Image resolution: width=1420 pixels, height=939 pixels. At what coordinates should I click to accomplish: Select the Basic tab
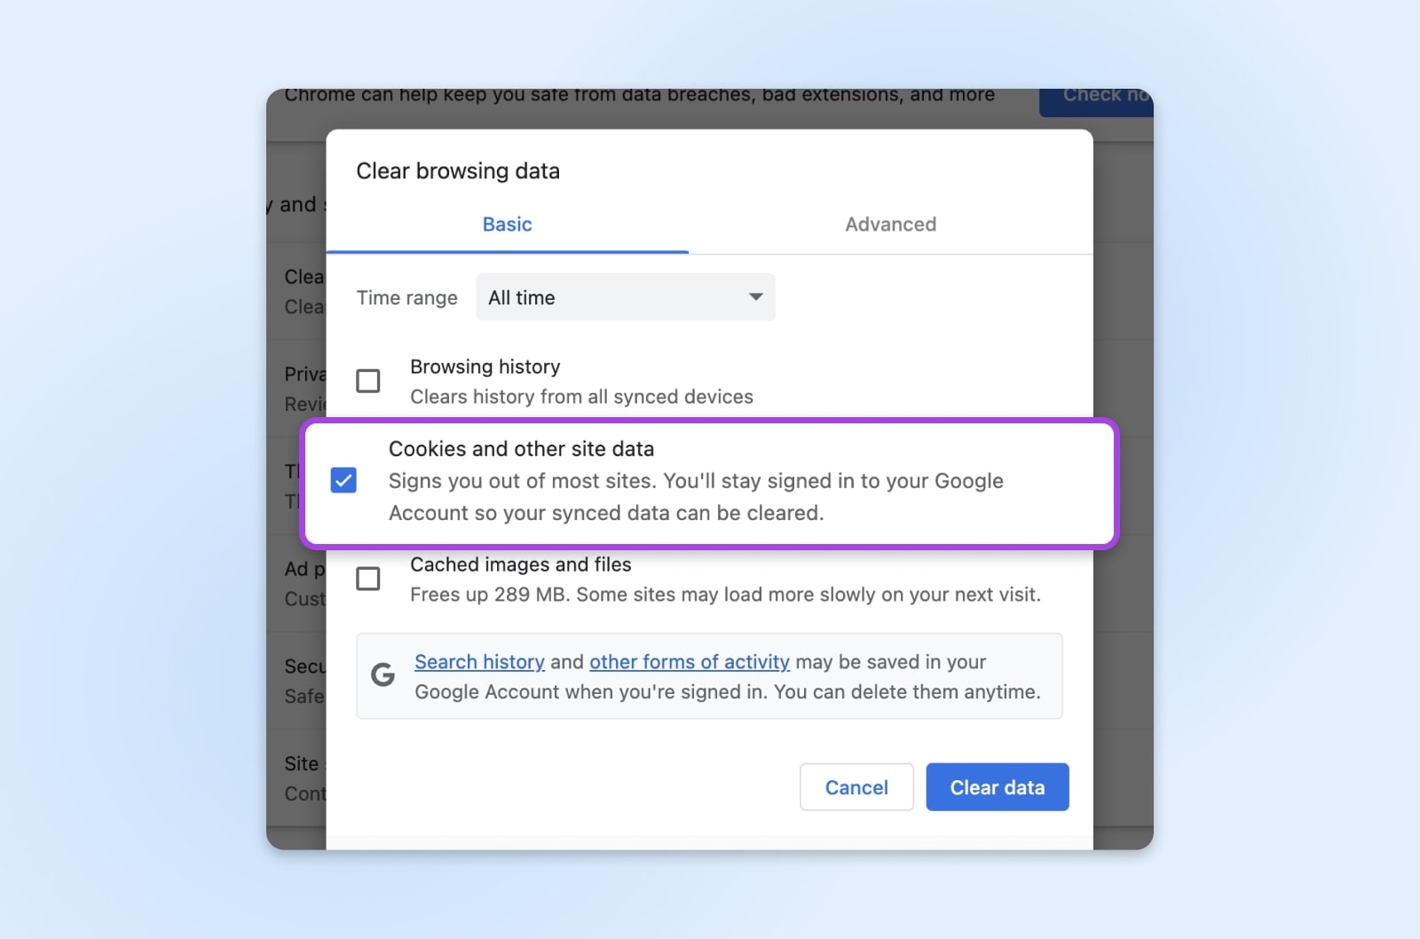click(x=507, y=225)
